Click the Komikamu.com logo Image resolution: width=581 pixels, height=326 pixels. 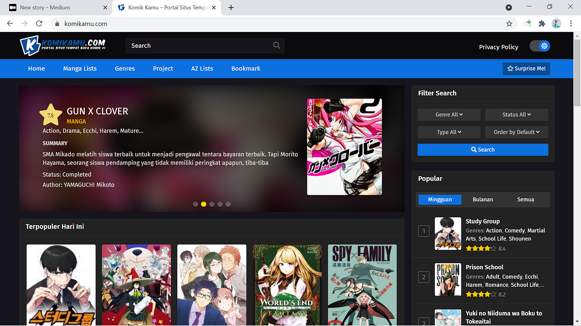pyautogui.click(x=62, y=46)
